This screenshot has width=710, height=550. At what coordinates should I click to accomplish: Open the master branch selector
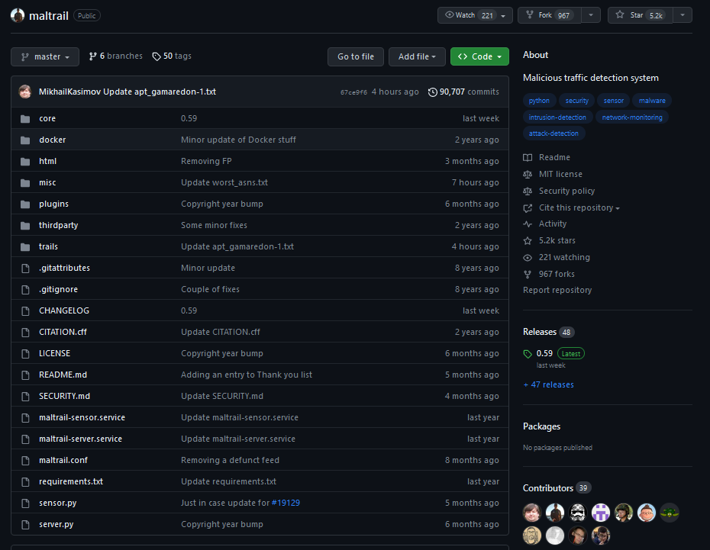click(x=45, y=57)
